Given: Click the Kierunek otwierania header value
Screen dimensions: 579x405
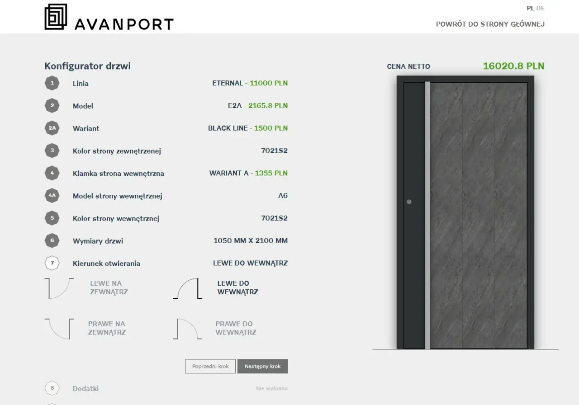Looking at the screenshot, I should pos(251,263).
